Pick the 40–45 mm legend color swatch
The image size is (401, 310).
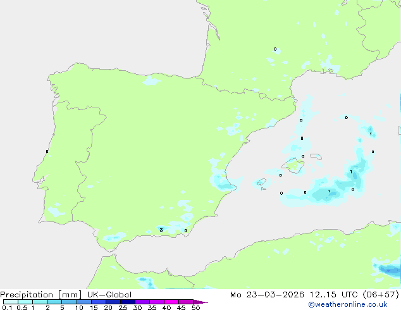[171, 302]
